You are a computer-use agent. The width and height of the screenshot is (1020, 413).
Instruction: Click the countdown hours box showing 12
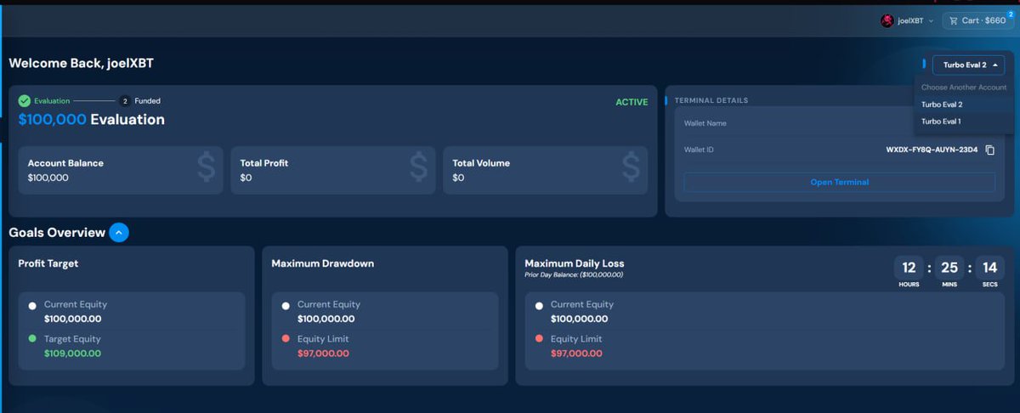909,269
